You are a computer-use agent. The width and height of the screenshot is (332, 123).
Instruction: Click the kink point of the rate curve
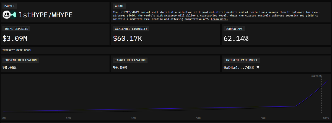tap(295, 106)
